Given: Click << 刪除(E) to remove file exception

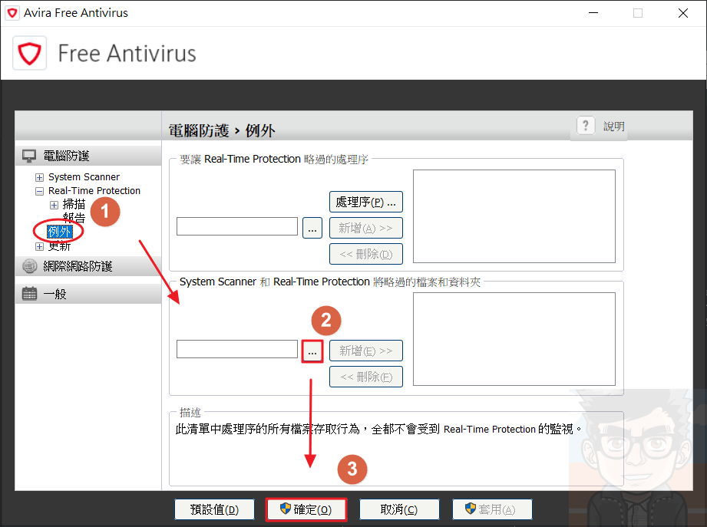Looking at the screenshot, I should [366, 377].
